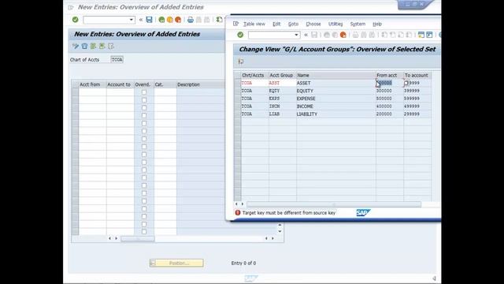Click the Change/Display pencil icon under New Entries title

click(x=76, y=47)
